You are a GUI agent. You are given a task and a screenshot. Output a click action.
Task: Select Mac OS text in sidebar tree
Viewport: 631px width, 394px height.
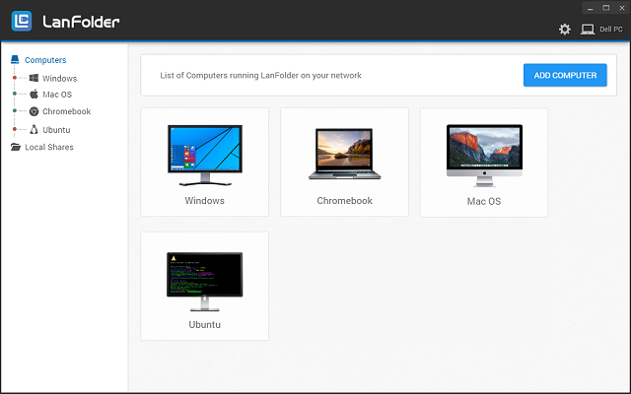[x=57, y=95]
